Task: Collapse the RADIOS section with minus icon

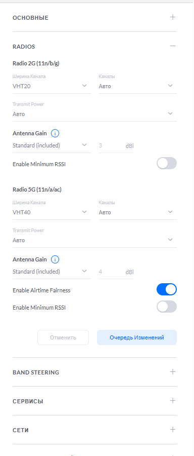Action: (x=173, y=46)
